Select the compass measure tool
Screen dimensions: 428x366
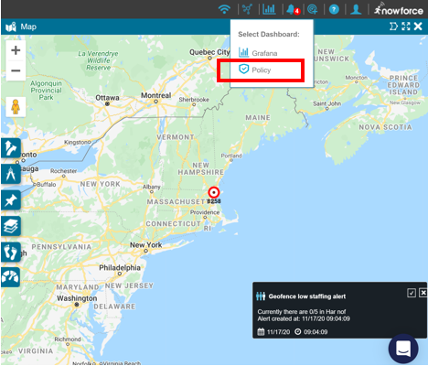click(x=11, y=174)
